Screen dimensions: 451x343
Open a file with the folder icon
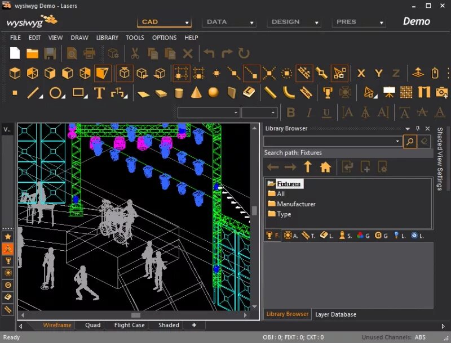click(x=32, y=53)
